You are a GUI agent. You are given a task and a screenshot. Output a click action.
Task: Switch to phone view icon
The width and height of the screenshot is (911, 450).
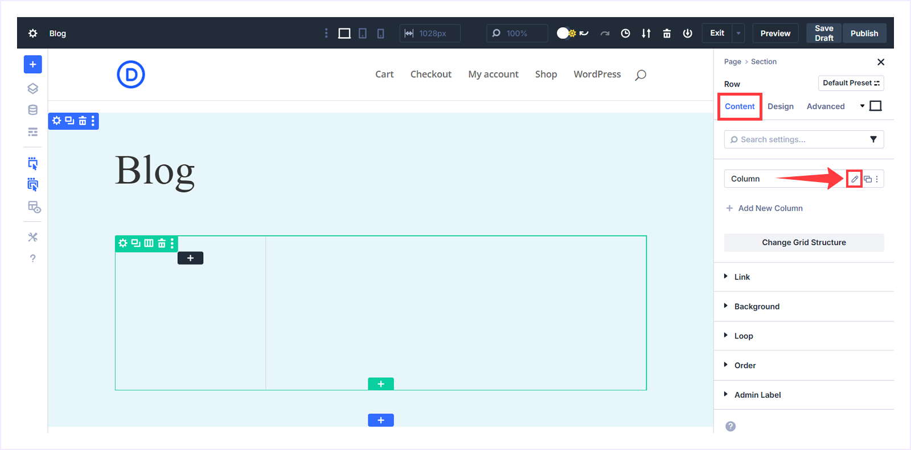coord(381,34)
